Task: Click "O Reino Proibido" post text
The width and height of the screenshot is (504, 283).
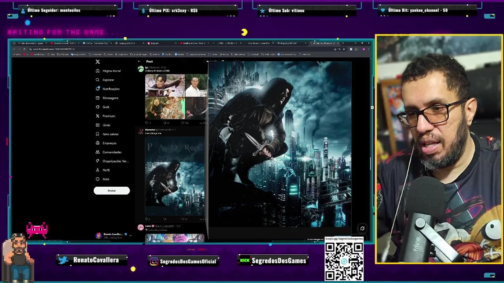Action: [157, 71]
